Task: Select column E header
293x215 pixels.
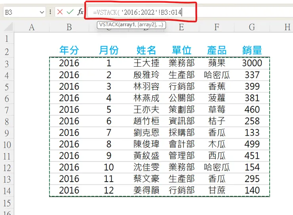Action: [181, 27]
